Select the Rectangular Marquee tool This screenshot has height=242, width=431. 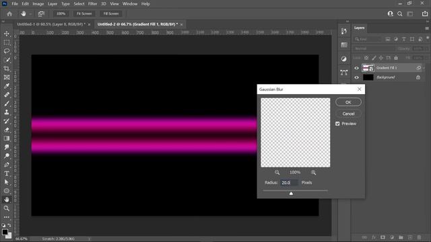point(7,42)
